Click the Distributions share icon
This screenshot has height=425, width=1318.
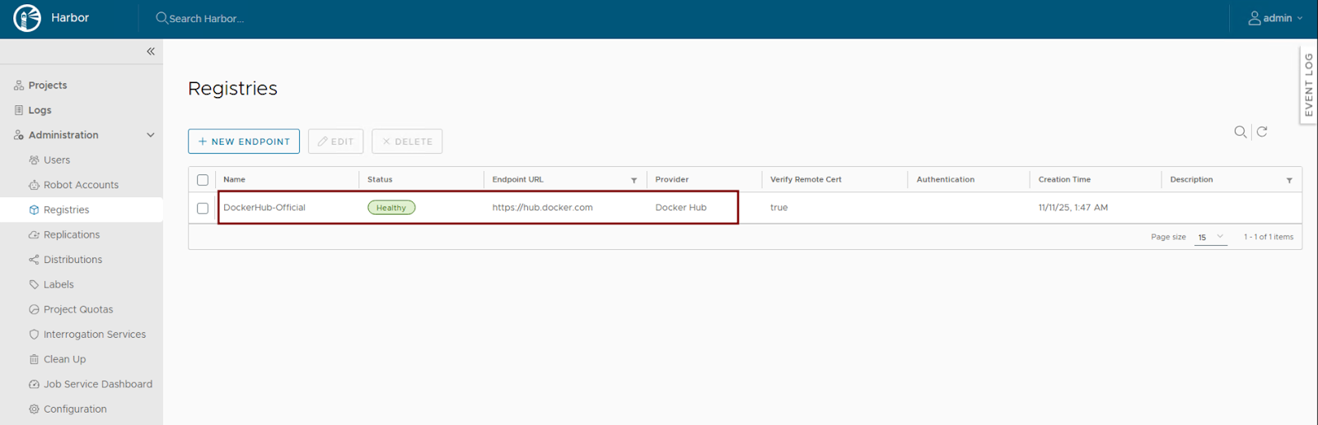tap(34, 260)
